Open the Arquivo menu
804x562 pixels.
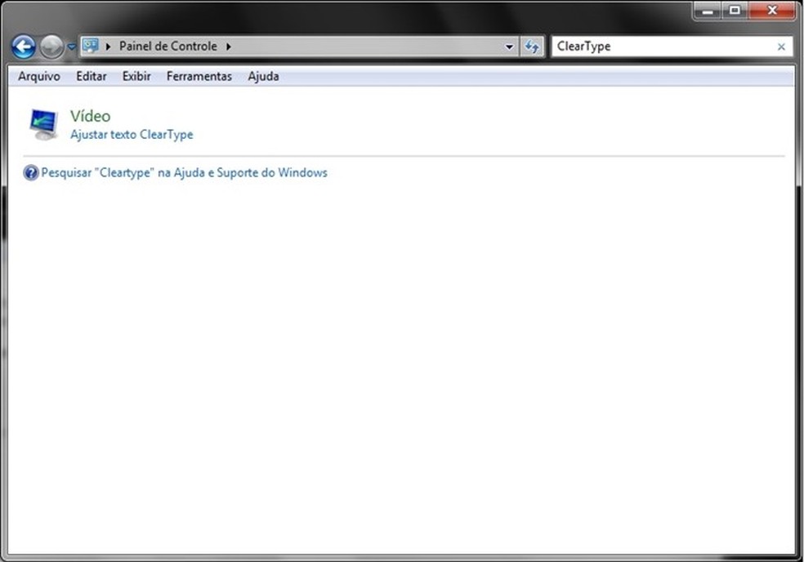tap(39, 77)
